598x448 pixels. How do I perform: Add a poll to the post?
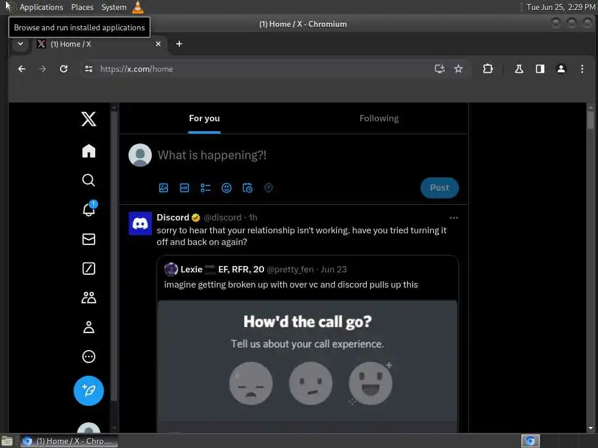pyautogui.click(x=206, y=188)
